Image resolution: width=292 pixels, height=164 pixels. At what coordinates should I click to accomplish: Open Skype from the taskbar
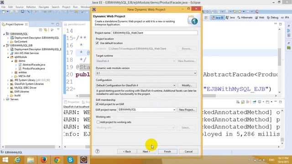point(70,160)
